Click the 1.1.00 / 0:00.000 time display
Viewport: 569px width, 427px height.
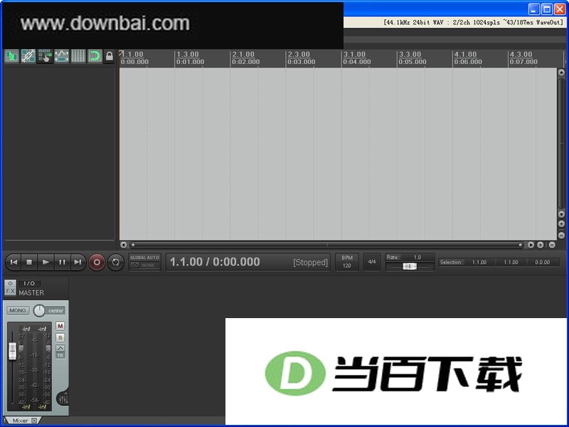point(215,262)
